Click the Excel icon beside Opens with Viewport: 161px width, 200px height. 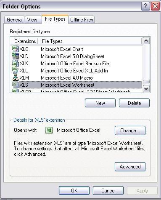pos(49,130)
